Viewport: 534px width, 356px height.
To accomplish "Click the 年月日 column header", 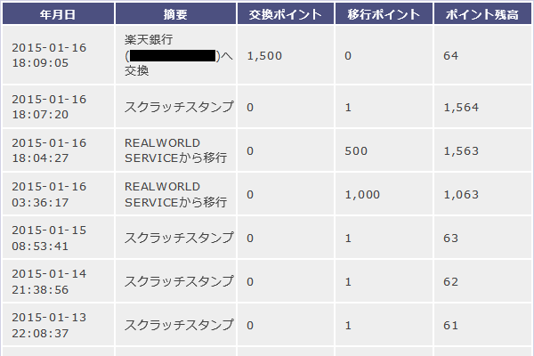I will (x=57, y=15).
